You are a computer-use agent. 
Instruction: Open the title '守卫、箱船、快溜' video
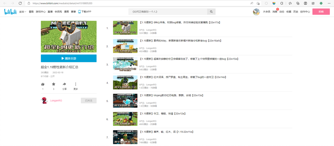coord(163,114)
